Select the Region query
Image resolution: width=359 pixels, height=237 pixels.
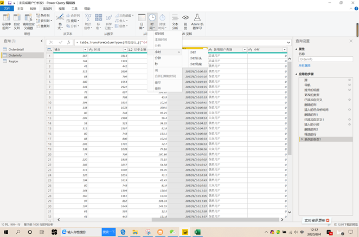[x=13, y=61]
